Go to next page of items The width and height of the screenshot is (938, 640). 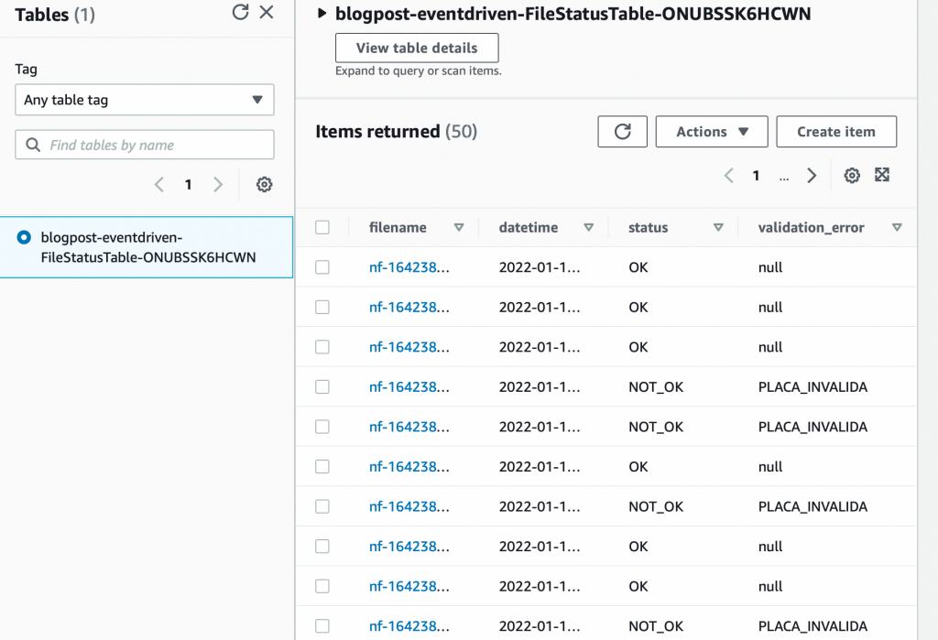coord(812,176)
